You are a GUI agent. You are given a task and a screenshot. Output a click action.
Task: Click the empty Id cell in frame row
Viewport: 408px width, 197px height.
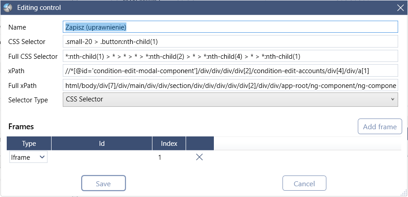[x=102, y=158]
